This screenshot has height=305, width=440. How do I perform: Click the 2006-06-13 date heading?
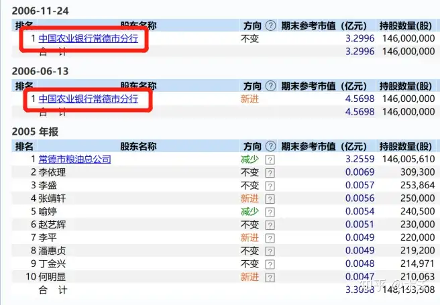[x=40, y=71]
